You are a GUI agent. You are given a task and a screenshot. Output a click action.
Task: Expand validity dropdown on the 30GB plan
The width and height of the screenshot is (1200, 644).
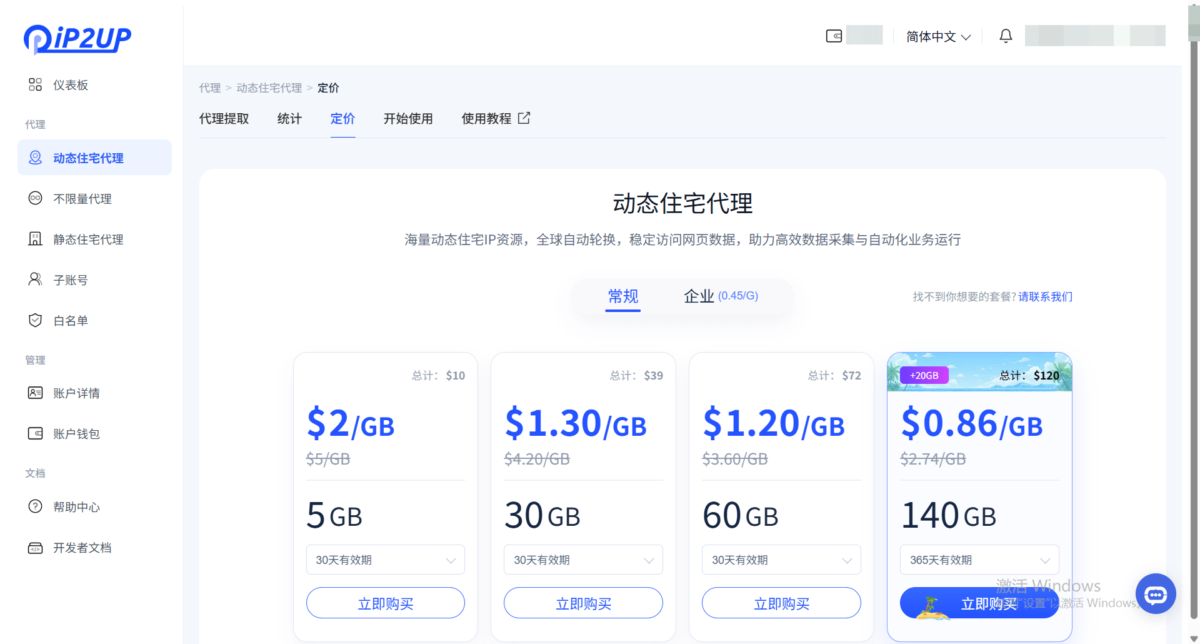(x=583, y=560)
